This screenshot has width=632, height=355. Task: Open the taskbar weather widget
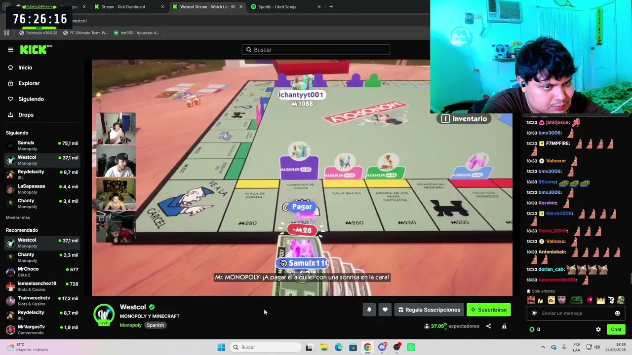click(28, 347)
